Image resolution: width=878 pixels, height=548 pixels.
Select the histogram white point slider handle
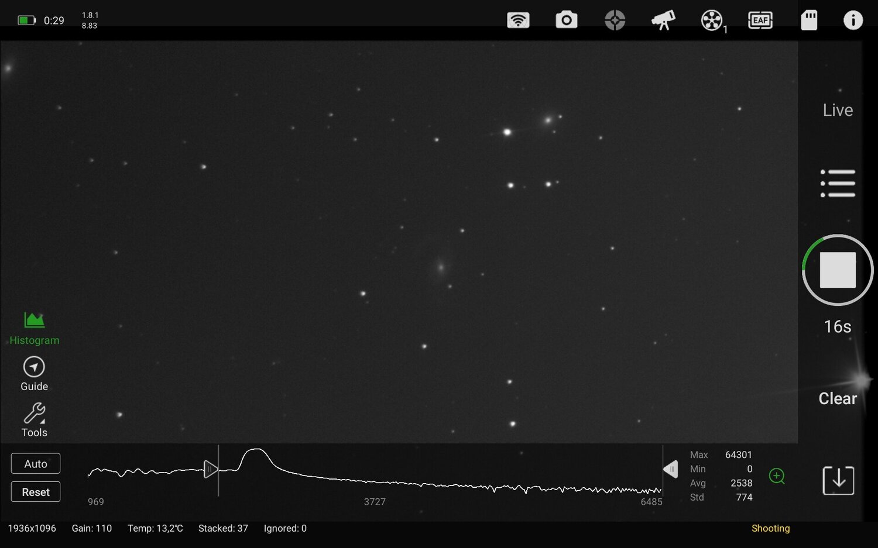tap(670, 469)
